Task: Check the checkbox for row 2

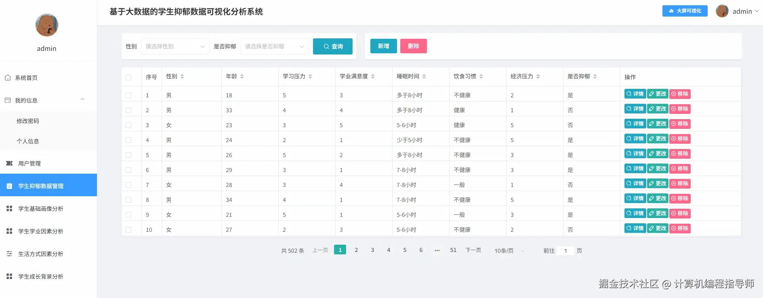Action: coord(128,110)
